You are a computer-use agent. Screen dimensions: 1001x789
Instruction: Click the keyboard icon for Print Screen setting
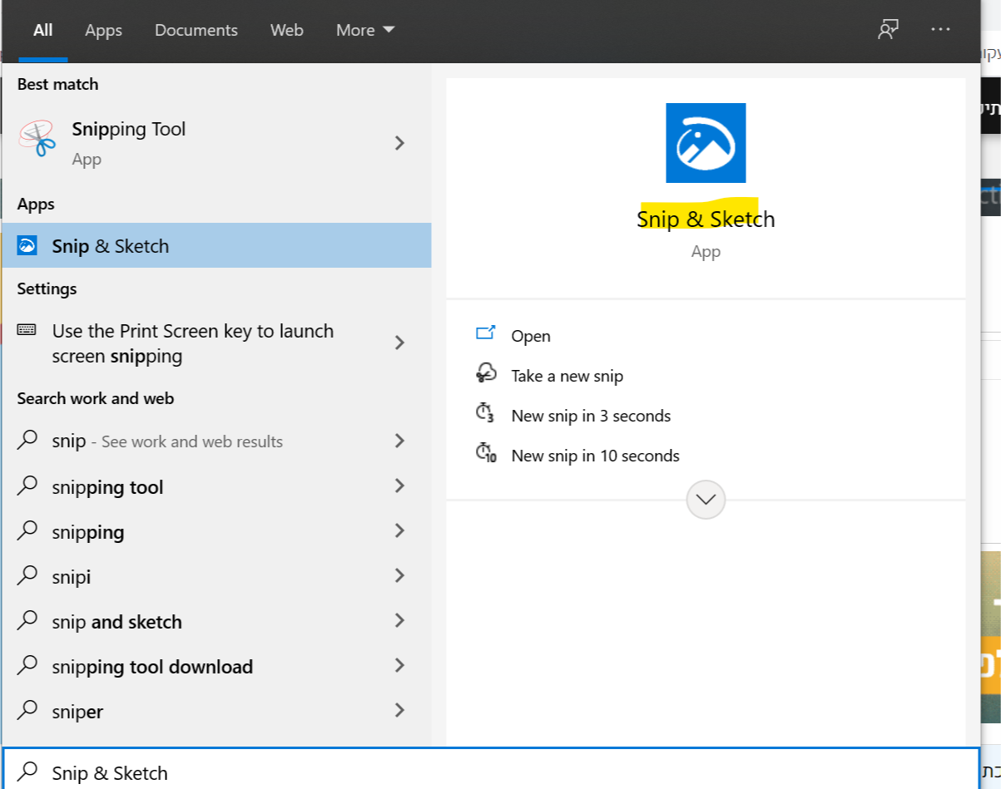[27, 331]
